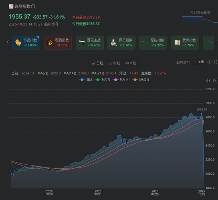Image resolution: width=218 pixels, height=200 pixels.
Task: Click the 浮动 value +7.43
Action: 134,73
